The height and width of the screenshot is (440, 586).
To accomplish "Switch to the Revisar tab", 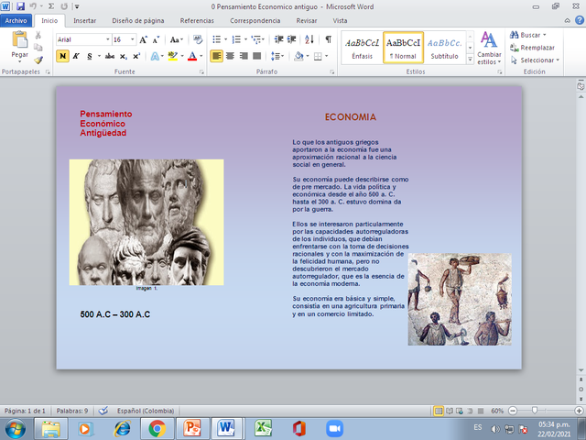I will [307, 21].
